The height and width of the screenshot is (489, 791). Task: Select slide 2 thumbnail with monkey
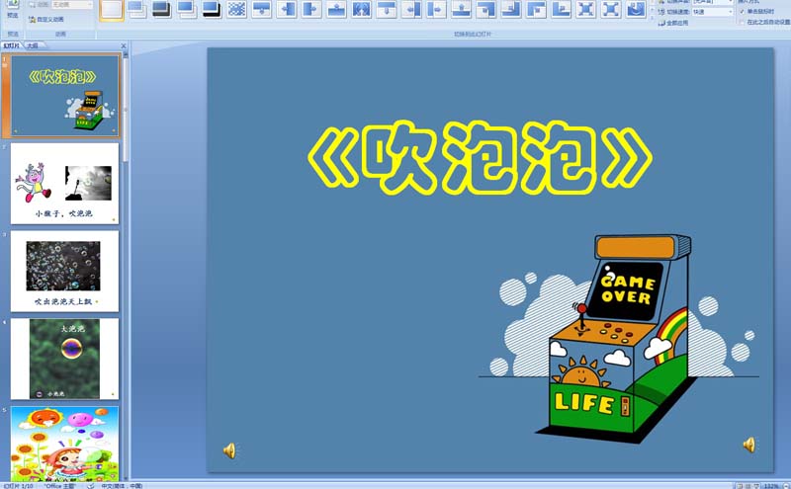click(64, 184)
